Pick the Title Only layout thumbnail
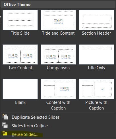 [96, 54]
